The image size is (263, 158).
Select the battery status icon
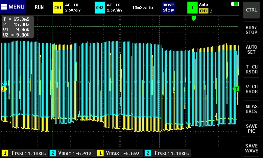235,4
